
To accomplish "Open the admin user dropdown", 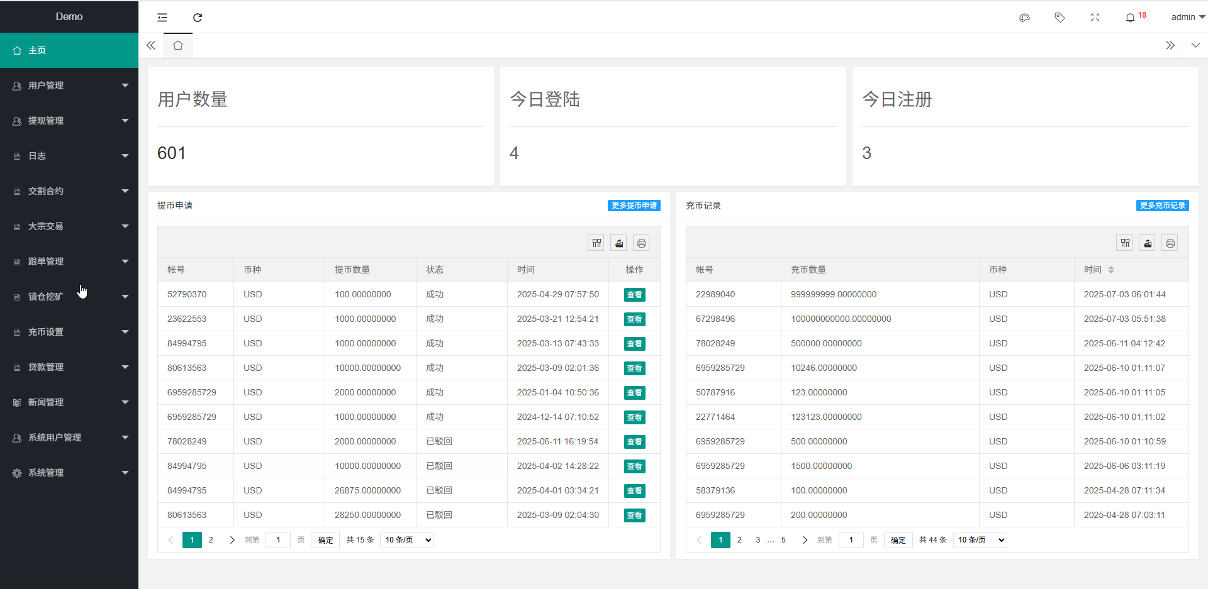I will pyautogui.click(x=1187, y=18).
